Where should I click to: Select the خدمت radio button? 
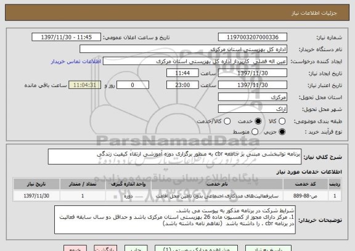point(258,121)
